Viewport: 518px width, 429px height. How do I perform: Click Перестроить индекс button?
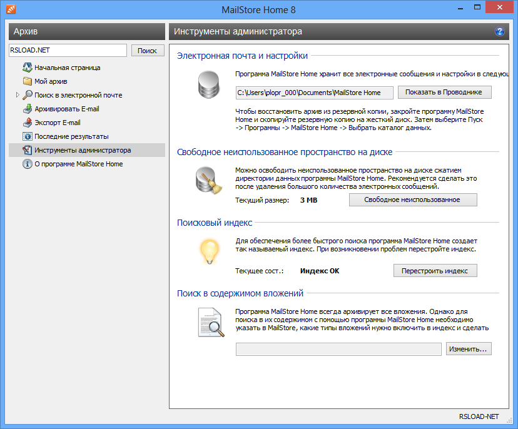(435, 271)
